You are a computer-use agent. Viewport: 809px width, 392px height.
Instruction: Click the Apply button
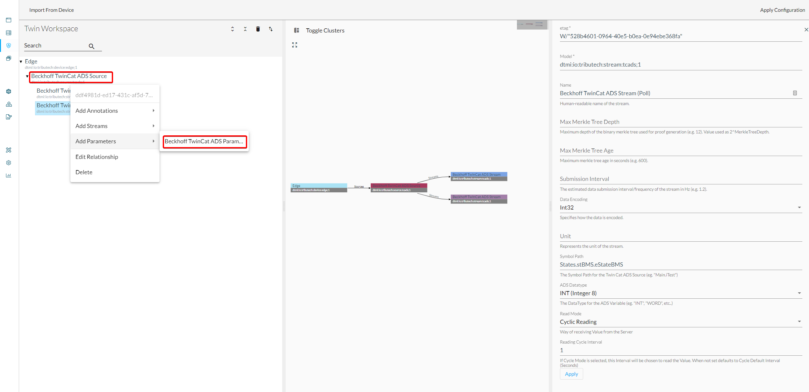coord(571,374)
